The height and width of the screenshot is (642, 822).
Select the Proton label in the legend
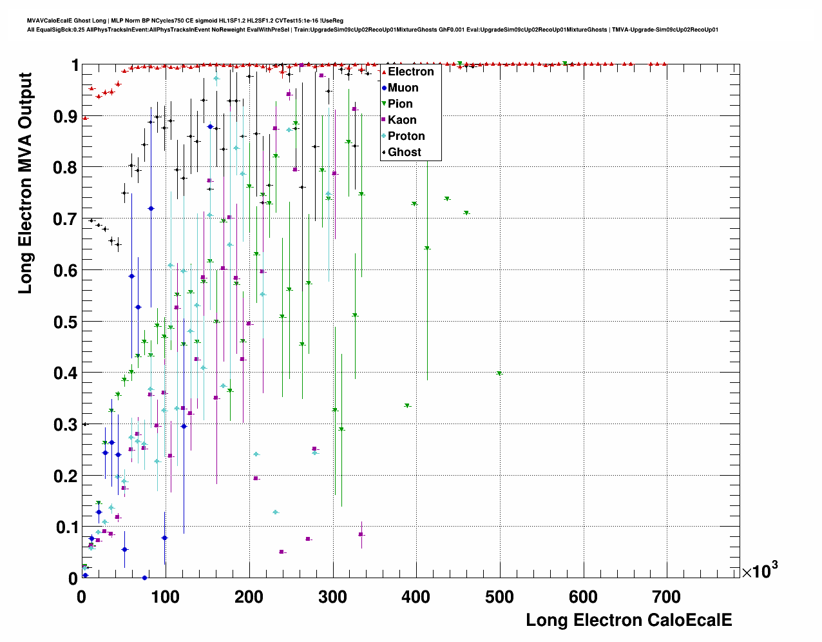(x=406, y=136)
